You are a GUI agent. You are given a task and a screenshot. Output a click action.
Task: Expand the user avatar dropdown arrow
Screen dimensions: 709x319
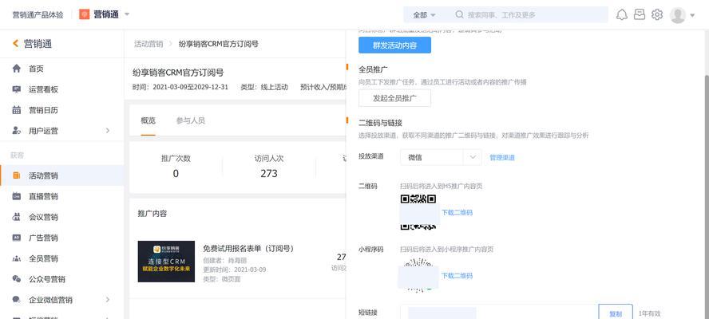pyautogui.click(x=692, y=15)
